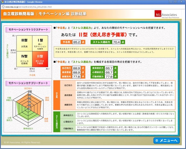186x149 pixels.
Task: Click the III型 お気楽 matrix cell
Action: pyautogui.click(x=24, y=43)
